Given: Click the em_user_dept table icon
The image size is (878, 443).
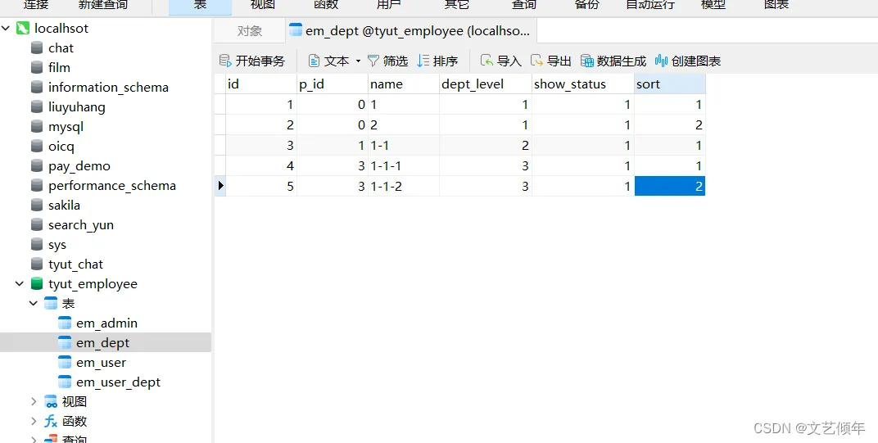Looking at the screenshot, I should (x=65, y=382).
